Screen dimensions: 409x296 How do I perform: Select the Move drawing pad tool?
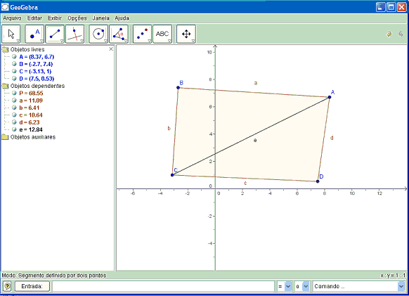pyautogui.click(x=186, y=34)
